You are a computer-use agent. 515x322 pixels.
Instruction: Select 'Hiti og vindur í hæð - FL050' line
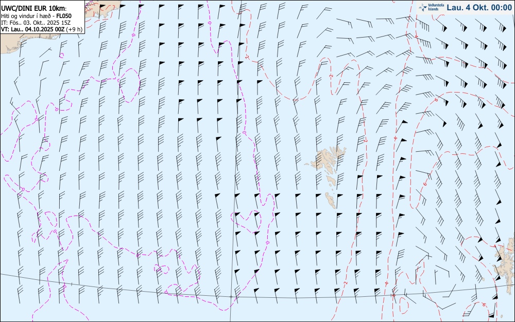pyautogui.click(x=36, y=16)
